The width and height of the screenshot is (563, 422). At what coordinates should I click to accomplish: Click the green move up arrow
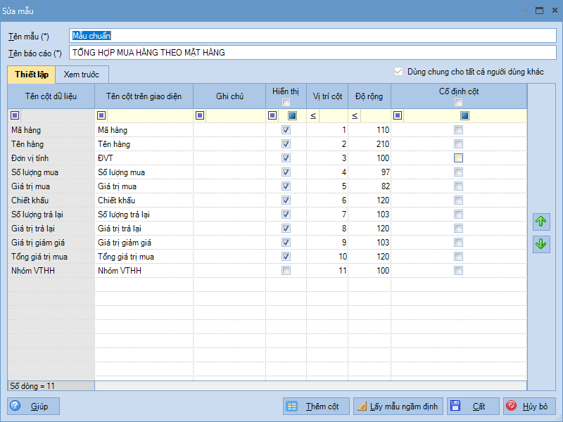541,222
